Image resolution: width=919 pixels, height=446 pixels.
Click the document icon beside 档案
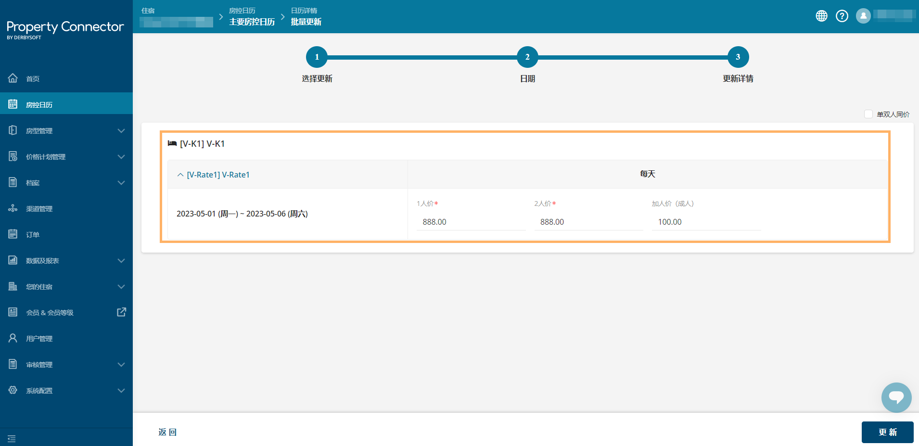coord(13,182)
